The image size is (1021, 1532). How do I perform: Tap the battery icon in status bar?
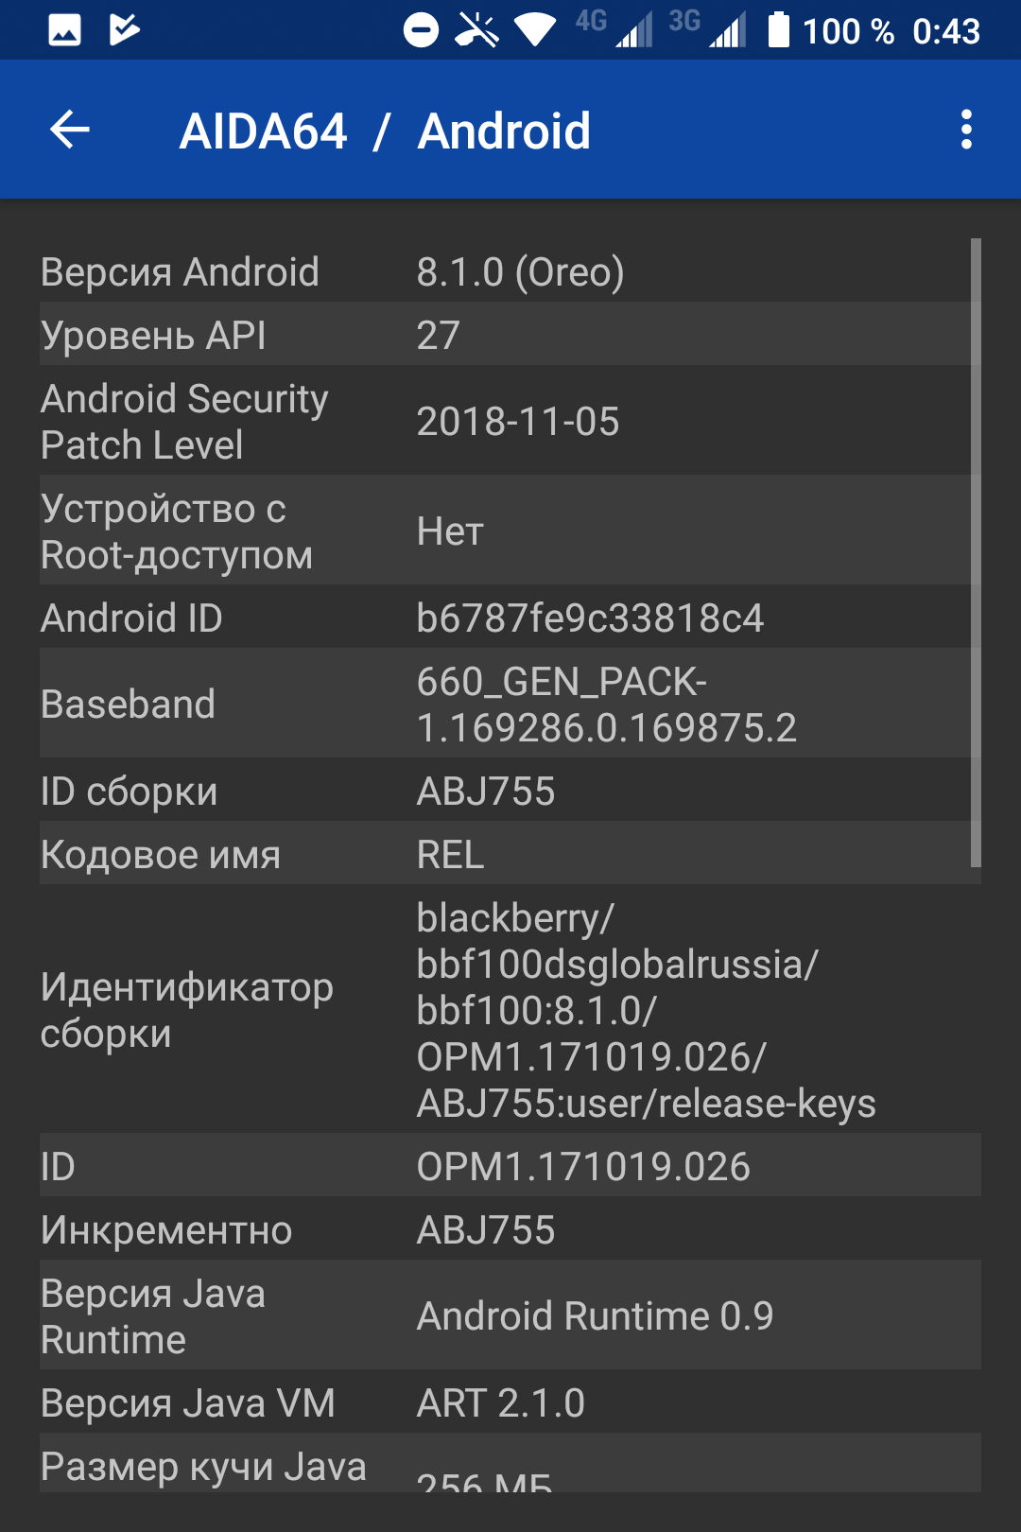coord(778,29)
